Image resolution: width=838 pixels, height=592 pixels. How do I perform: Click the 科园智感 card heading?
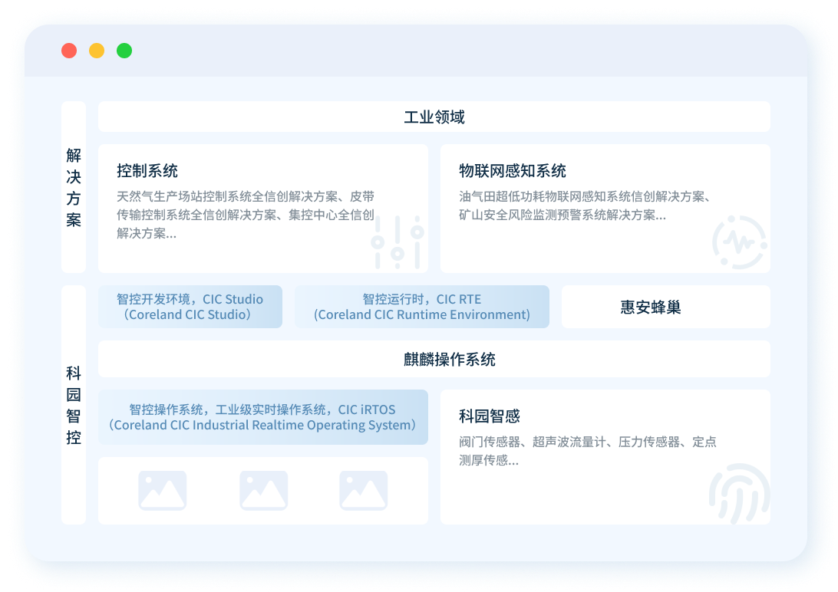click(490, 416)
